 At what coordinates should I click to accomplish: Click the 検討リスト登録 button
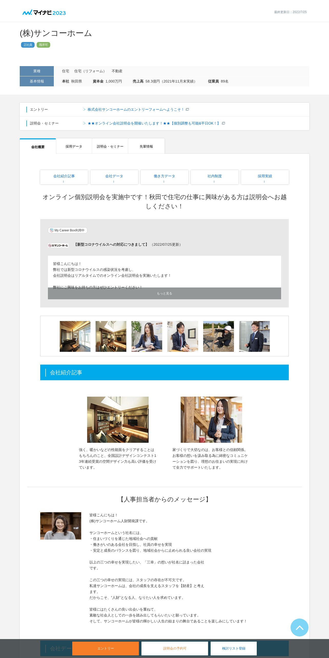pos(234,648)
